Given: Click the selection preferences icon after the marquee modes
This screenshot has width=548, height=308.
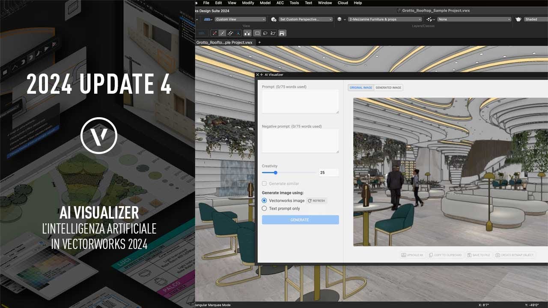Looking at the screenshot, I should click(x=282, y=33).
